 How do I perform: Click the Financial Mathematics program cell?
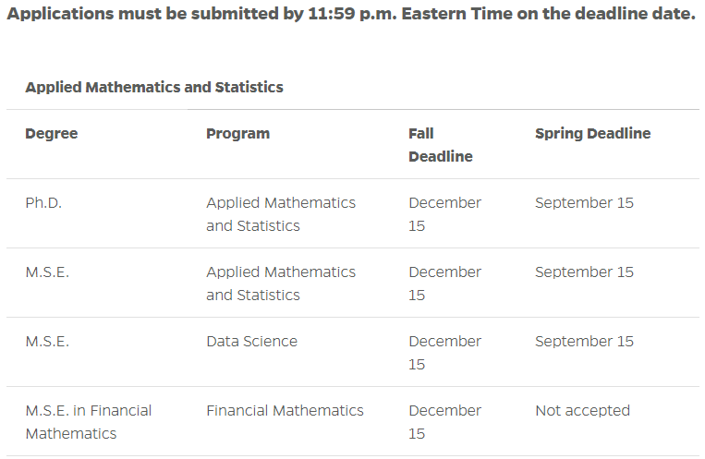(286, 410)
